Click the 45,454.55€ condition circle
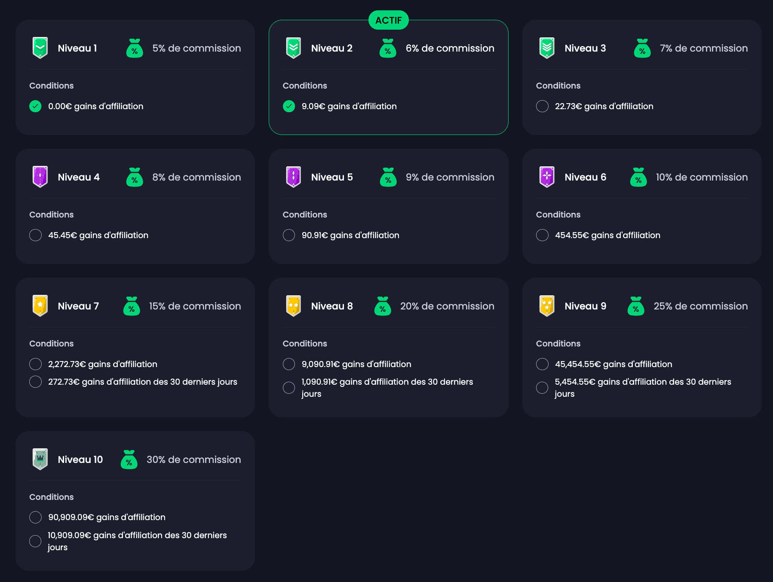Screen dimensions: 773x582 pyautogui.click(x=542, y=364)
